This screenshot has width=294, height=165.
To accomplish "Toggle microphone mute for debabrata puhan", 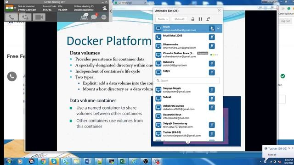I will click(x=212, y=107).
